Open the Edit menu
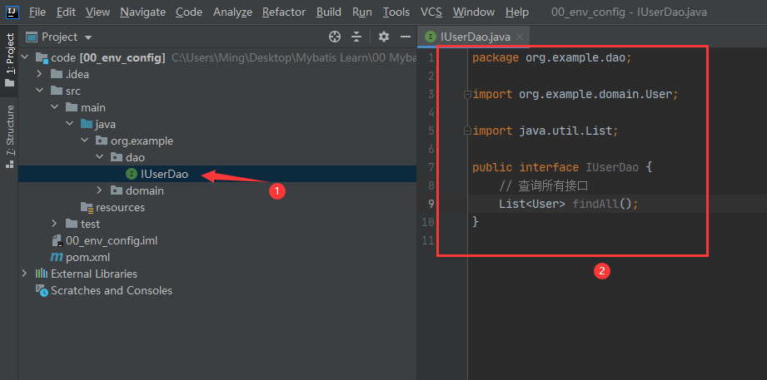 pos(66,12)
